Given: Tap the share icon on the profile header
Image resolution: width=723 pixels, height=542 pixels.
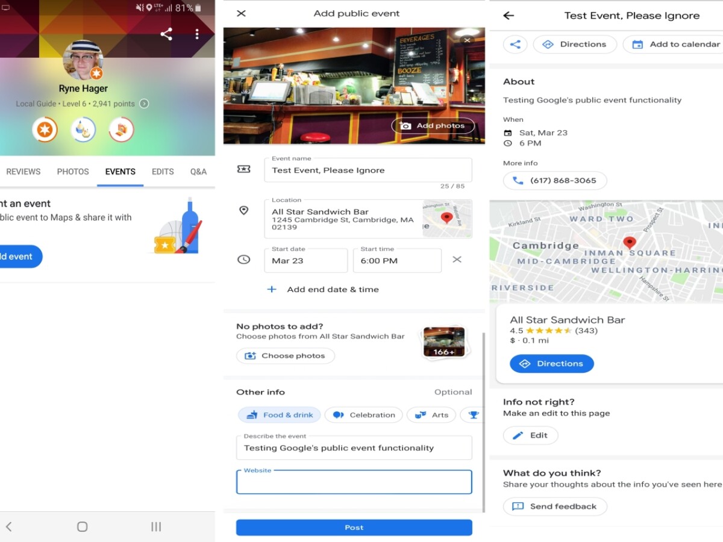Looking at the screenshot, I should click(166, 34).
